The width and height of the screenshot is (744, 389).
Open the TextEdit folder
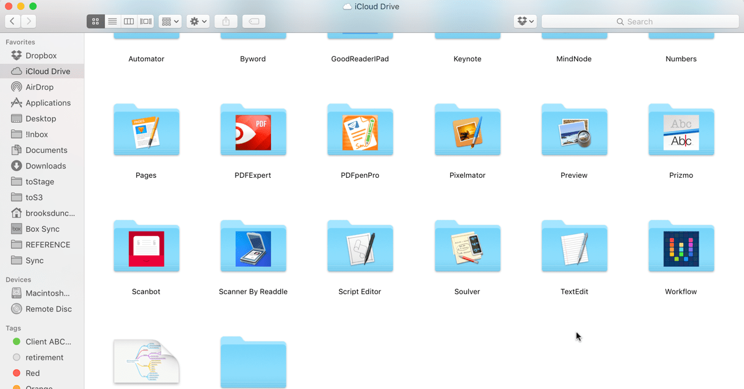point(574,247)
